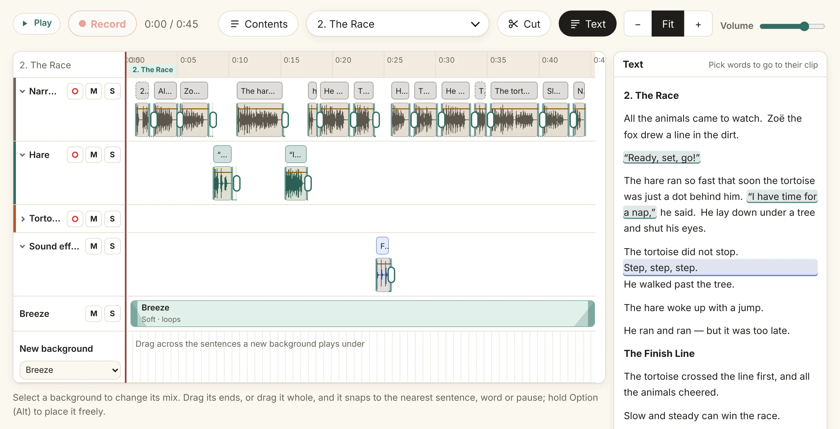Start playback with the Play button
Screen dimensions: 840x429
[37, 24]
